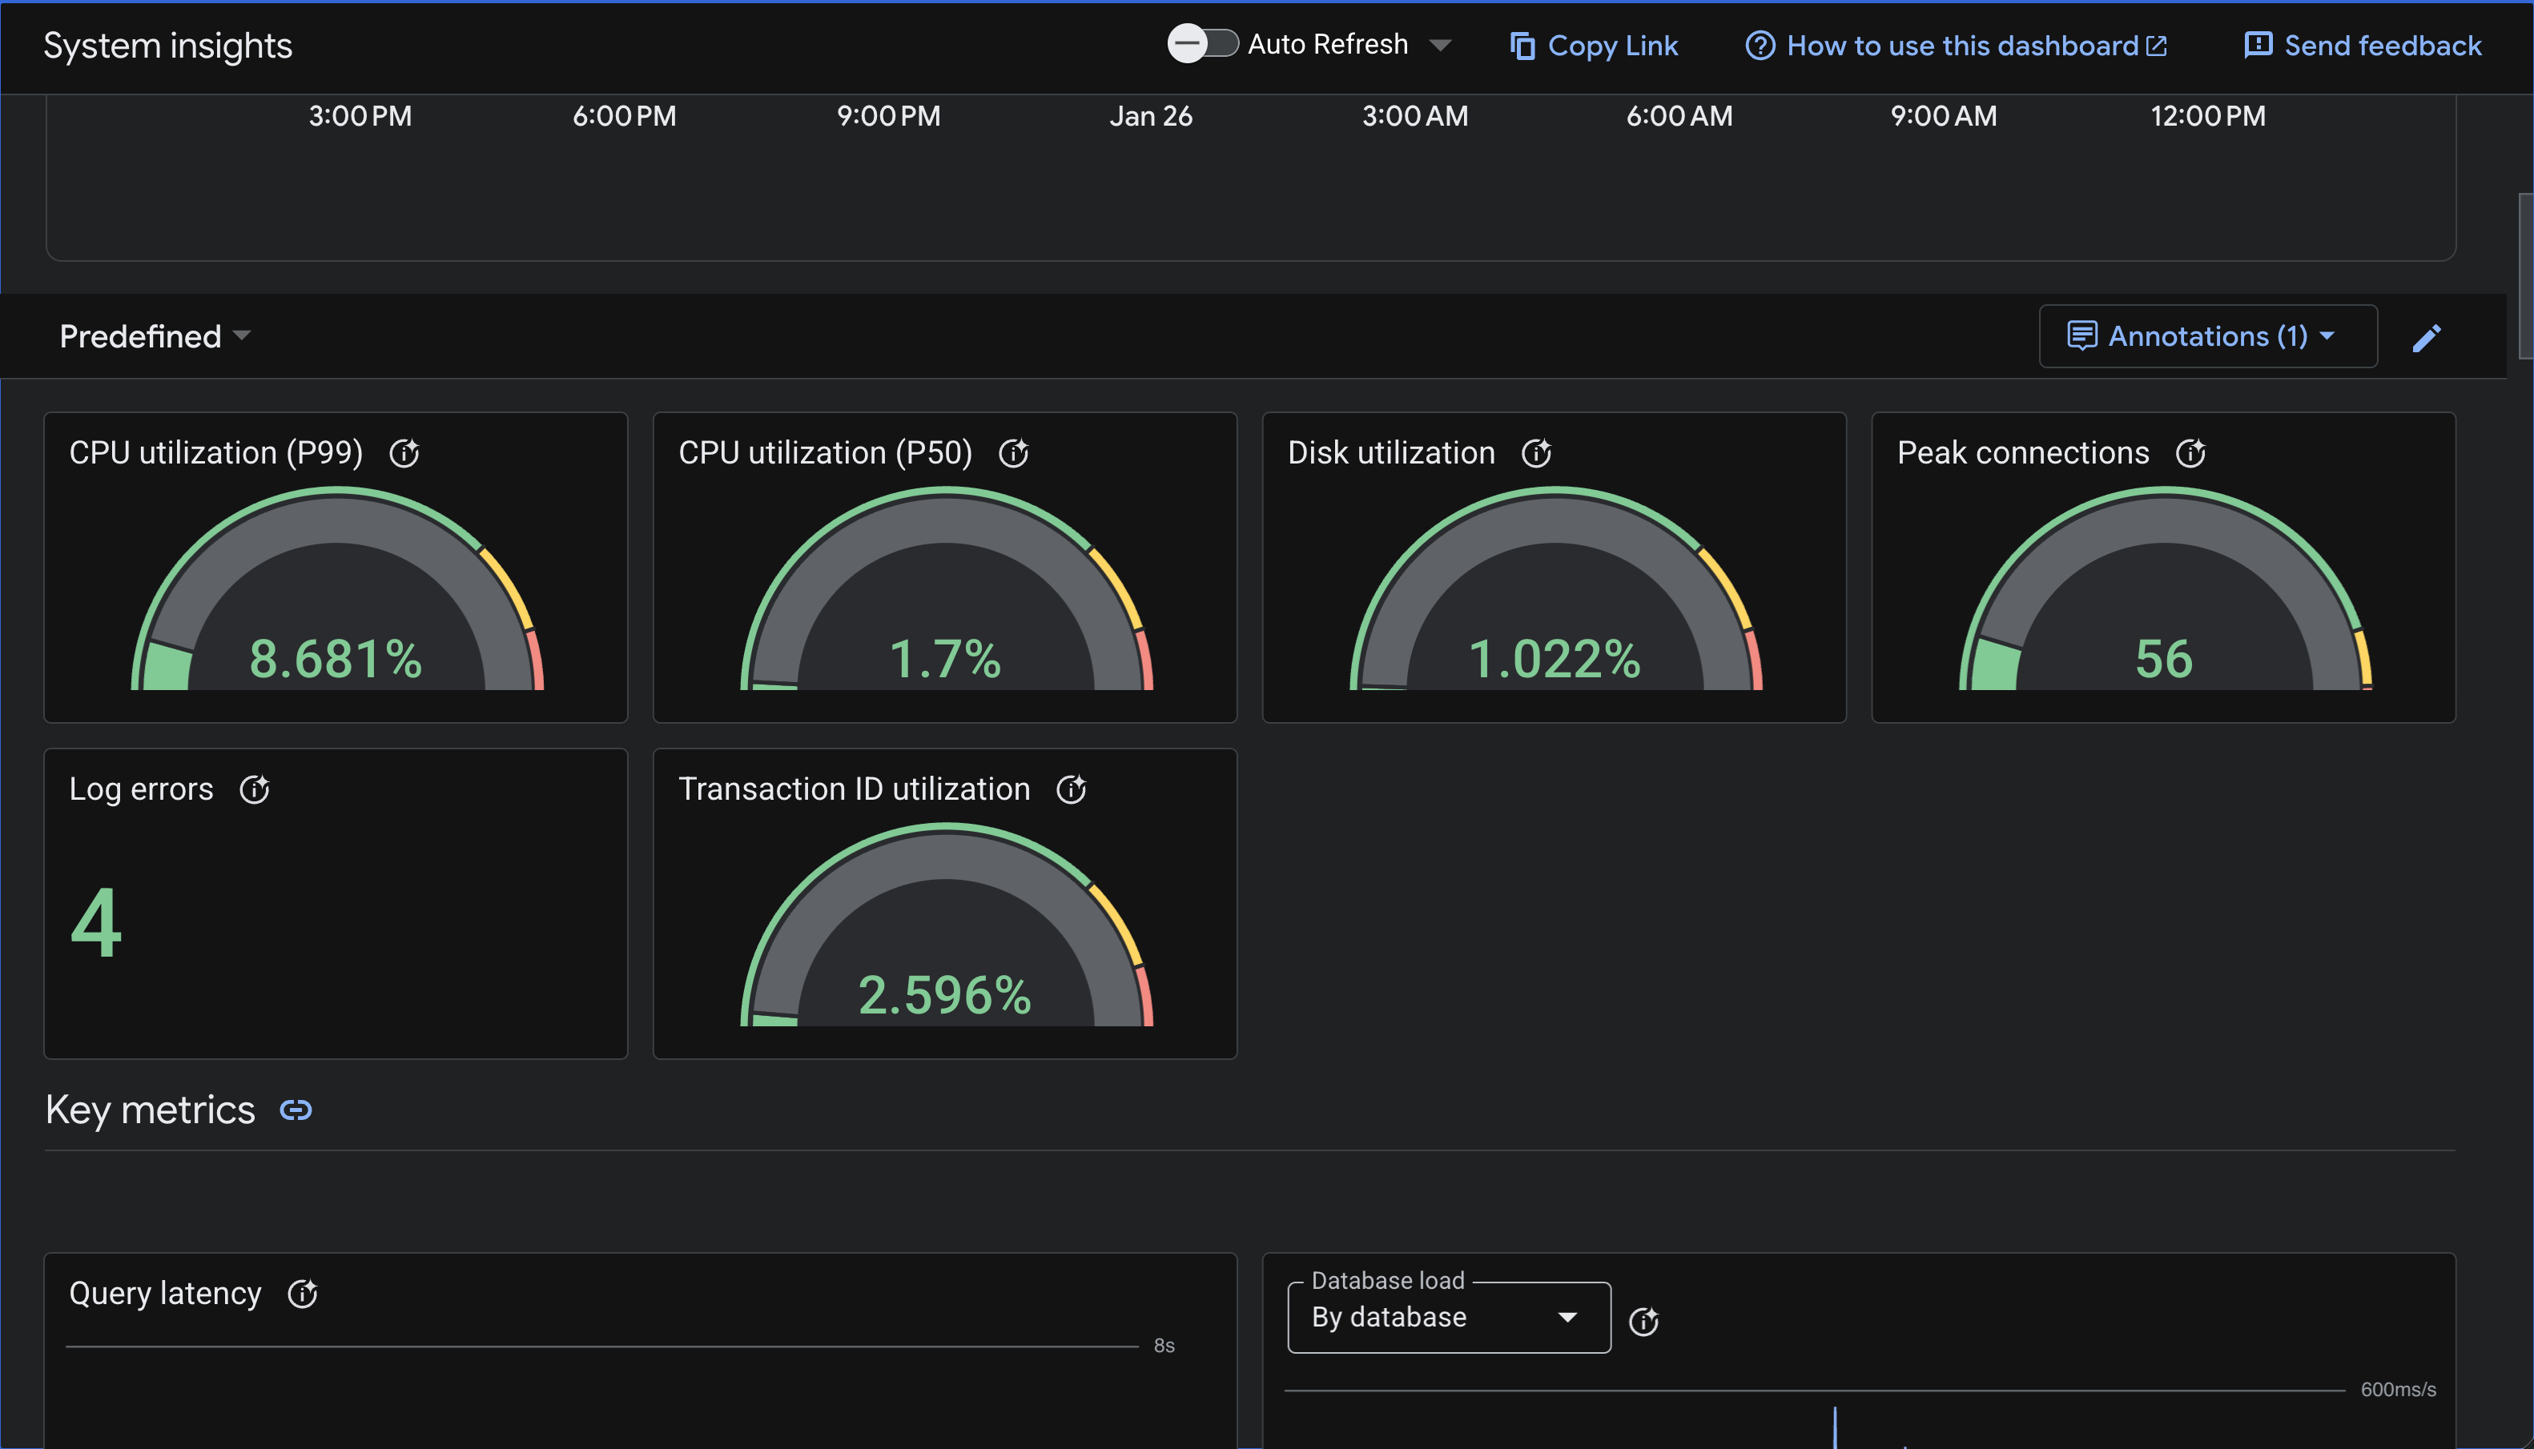2534x1449 pixels.
Task: Copy Key metrics section link icon
Action: 296,1110
